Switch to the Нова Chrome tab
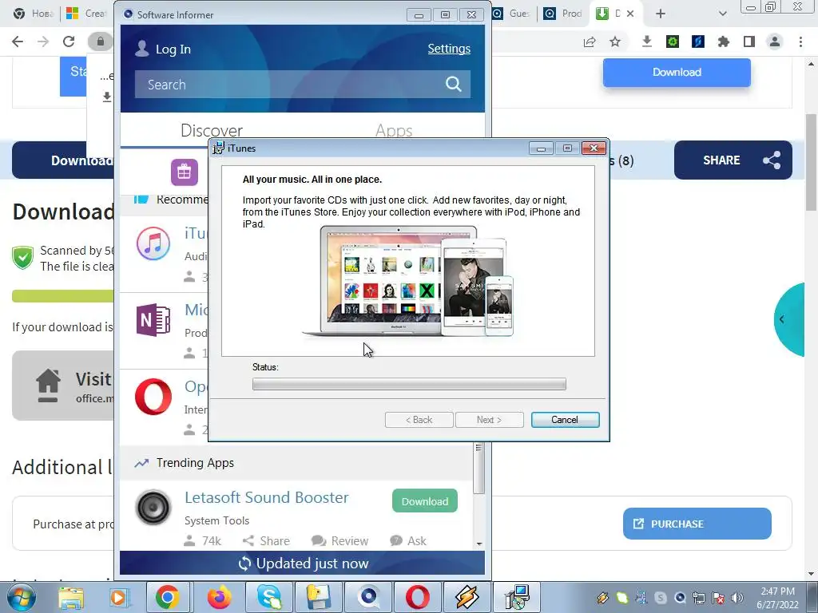The height and width of the screenshot is (613, 818). (34, 14)
